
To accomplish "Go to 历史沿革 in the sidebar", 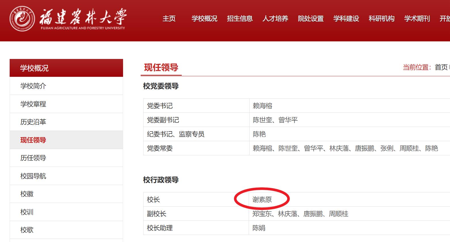I will tap(33, 122).
